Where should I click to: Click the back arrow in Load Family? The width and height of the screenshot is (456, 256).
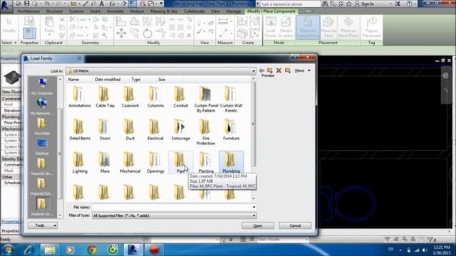(x=261, y=70)
